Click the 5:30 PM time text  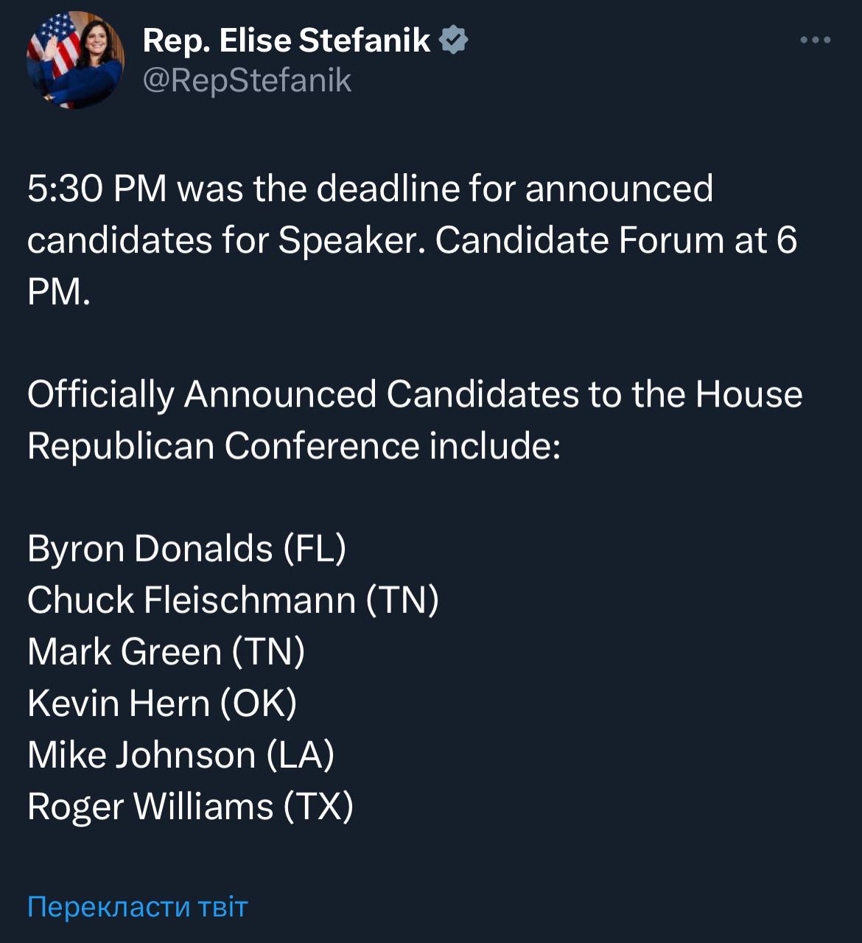(97, 189)
